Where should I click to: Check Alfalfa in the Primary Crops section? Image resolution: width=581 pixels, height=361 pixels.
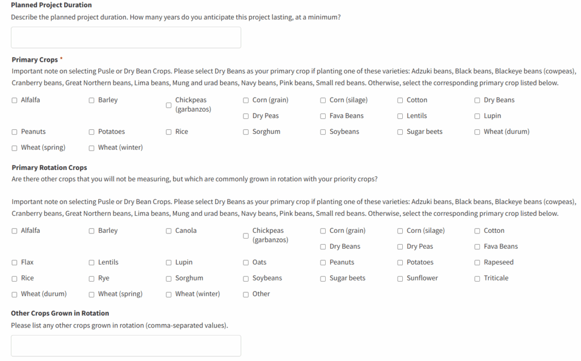coord(15,100)
